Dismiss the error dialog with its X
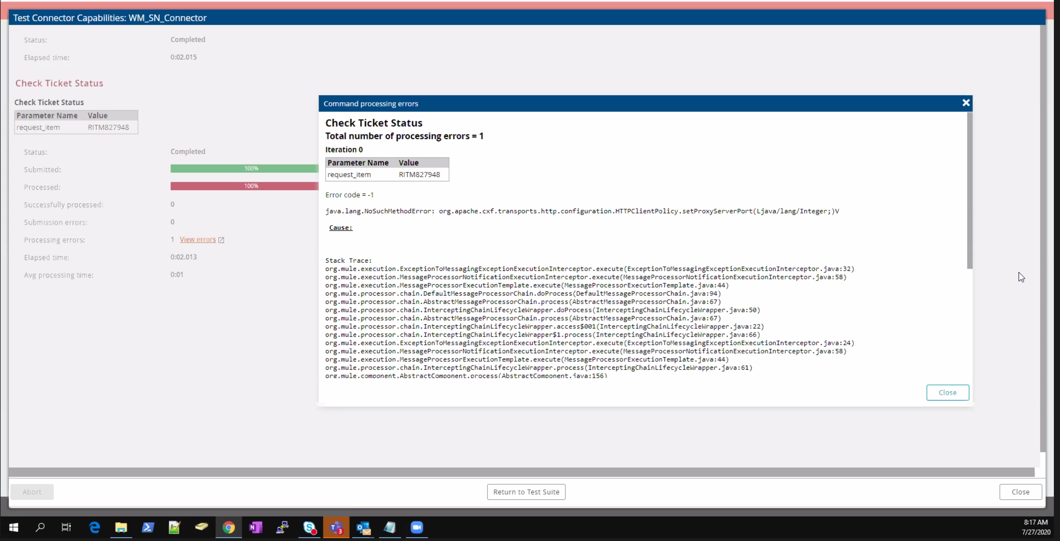Screen dimensions: 1060x541 [966, 103]
